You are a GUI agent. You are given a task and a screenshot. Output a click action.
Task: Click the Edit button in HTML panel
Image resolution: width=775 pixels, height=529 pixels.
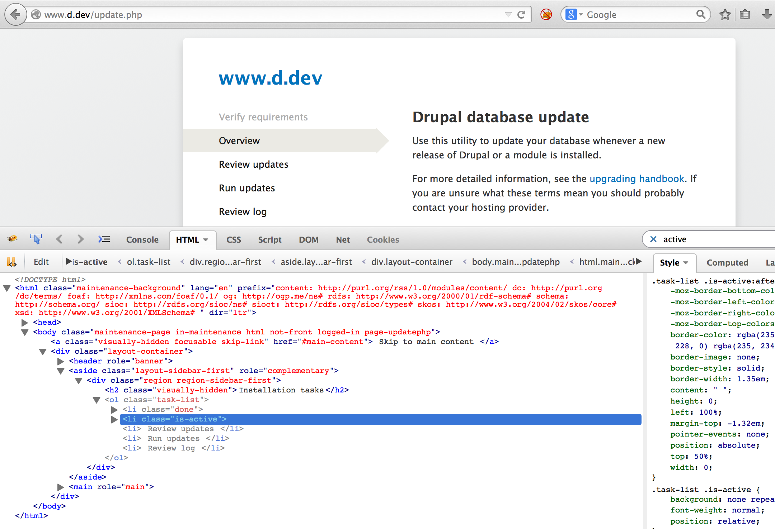tap(41, 262)
